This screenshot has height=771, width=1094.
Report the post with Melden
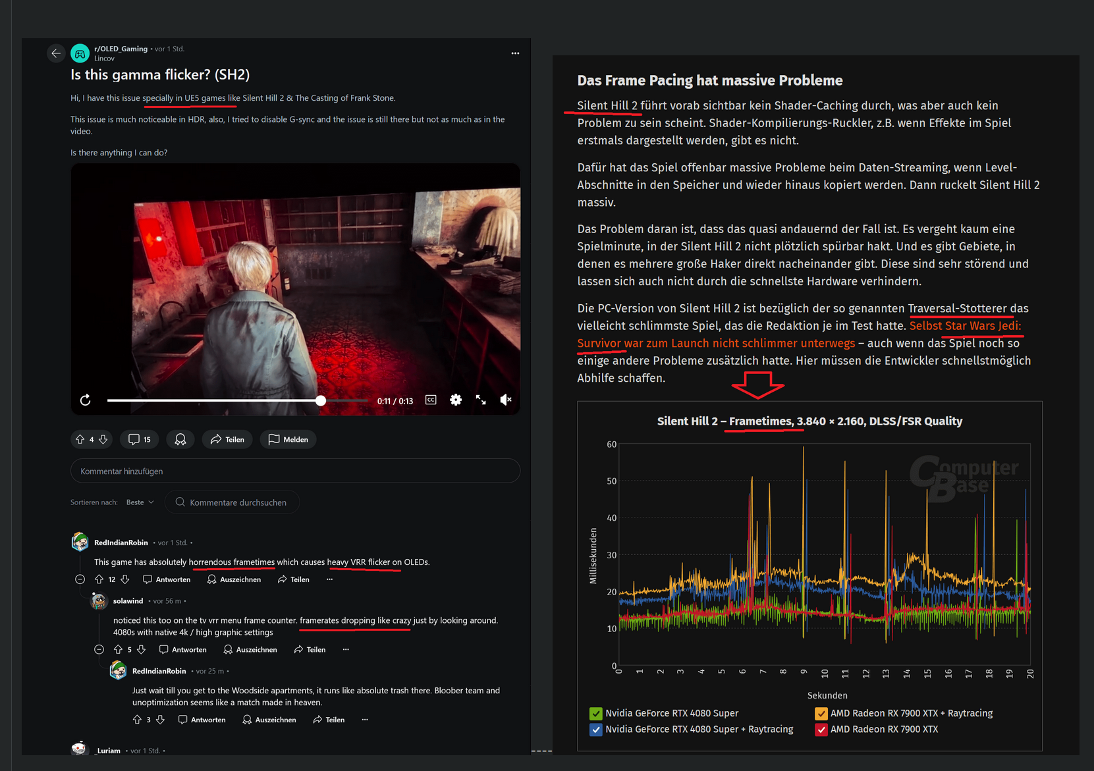point(288,439)
